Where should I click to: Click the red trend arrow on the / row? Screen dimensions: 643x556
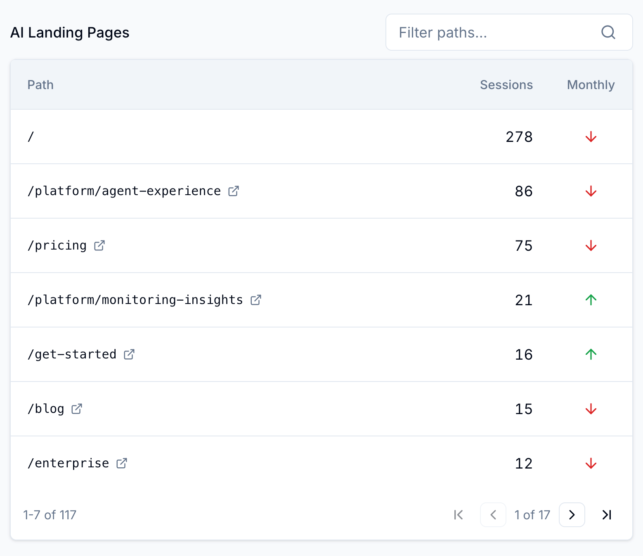[x=591, y=137]
